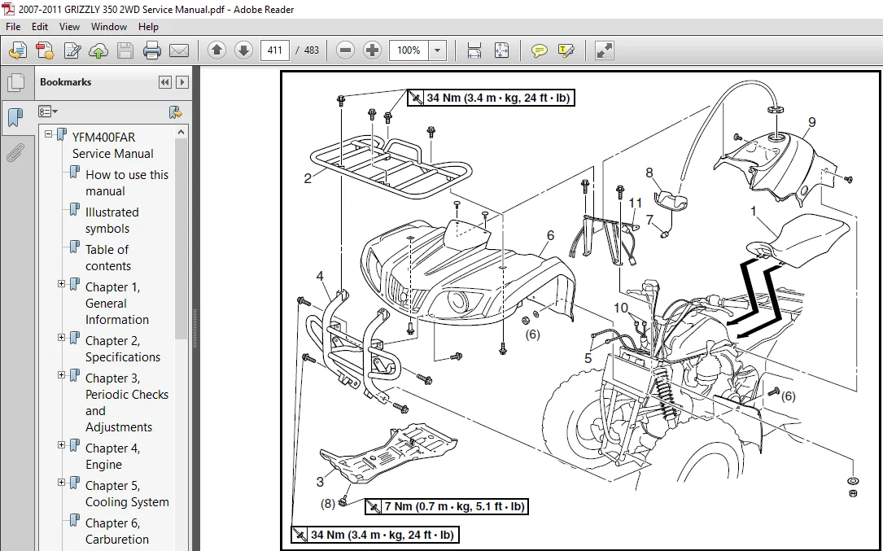Collapse the Bookmarks pane double-arrow
Image resolution: width=883 pixels, height=551 pixels.
click(165, 82)
